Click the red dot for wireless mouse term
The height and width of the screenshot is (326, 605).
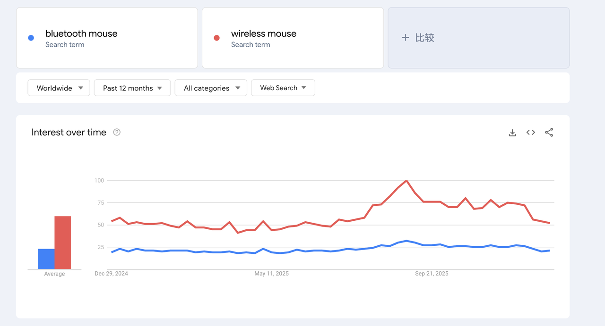tap(216, 37)
